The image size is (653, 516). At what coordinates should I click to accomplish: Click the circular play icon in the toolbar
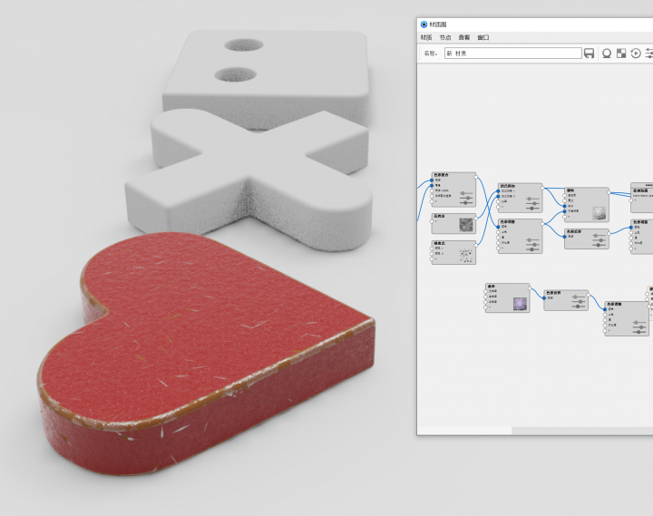point(636,54)
